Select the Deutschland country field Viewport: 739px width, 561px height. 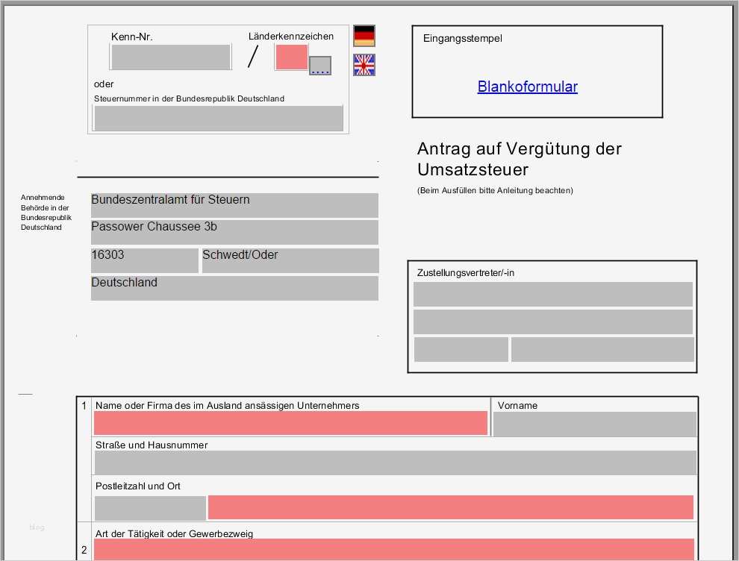(x=234, y=287)
